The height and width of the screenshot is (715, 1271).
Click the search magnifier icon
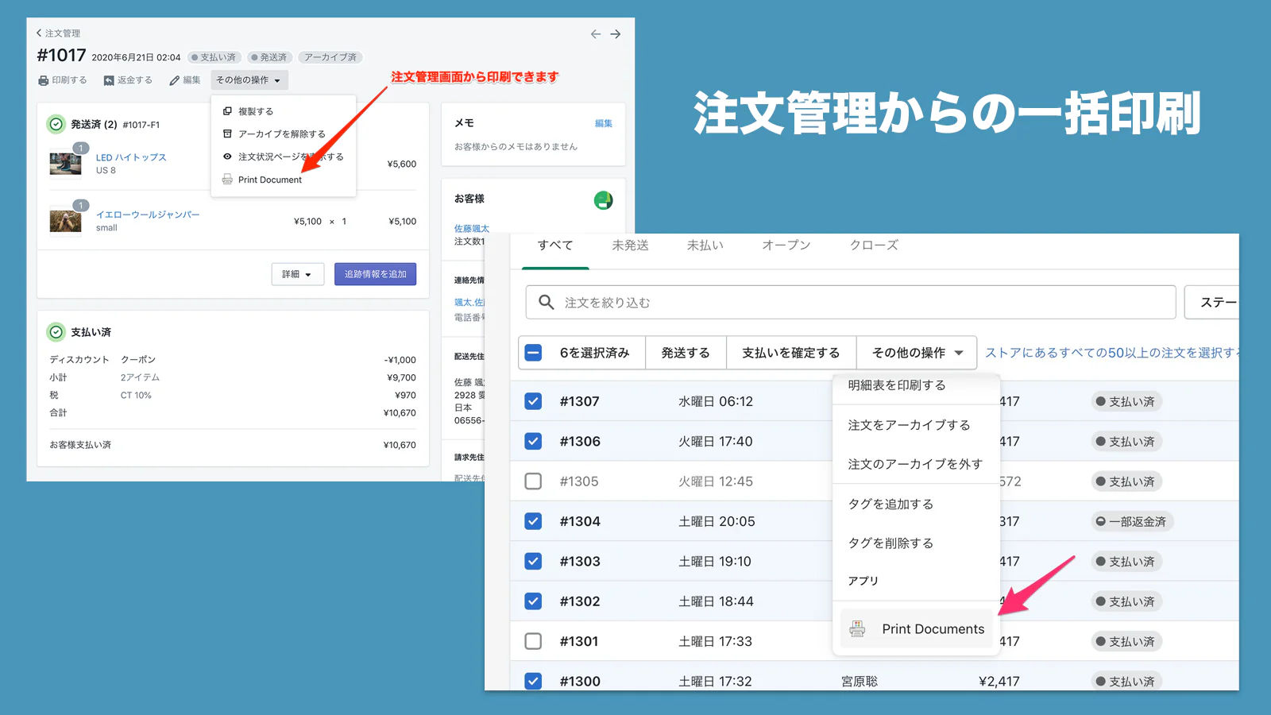click(x=546, y=302)
